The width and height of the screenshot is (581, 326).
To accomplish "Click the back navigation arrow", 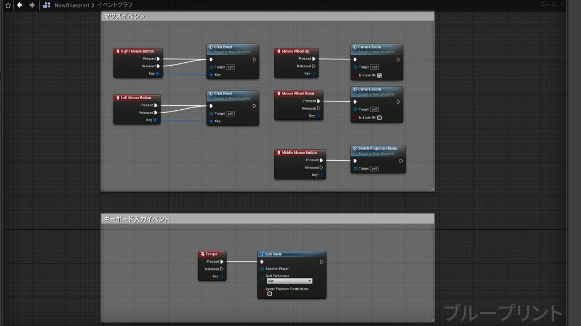I will [19, 5].
